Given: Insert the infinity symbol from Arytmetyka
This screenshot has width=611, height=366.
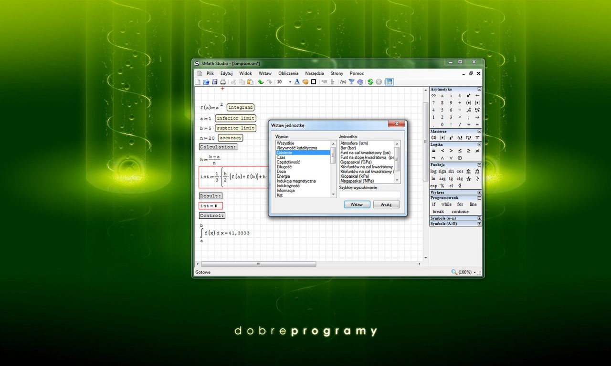Looking at the screenshot, I should tap(434, 95).
